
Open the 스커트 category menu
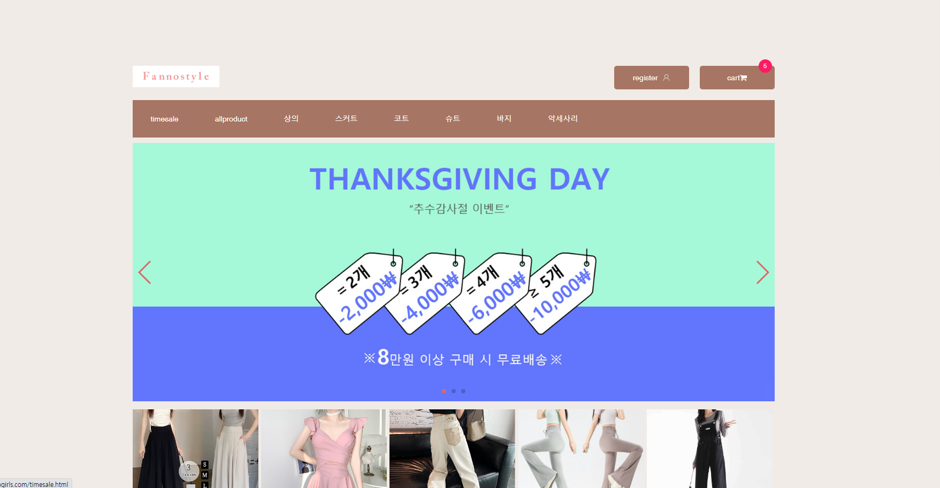[346, 118]
